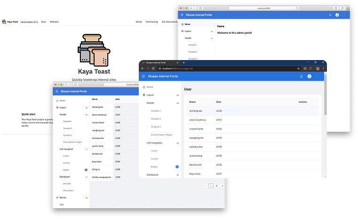
Task: Reload the page in the Chrome window
Action: 153,68
